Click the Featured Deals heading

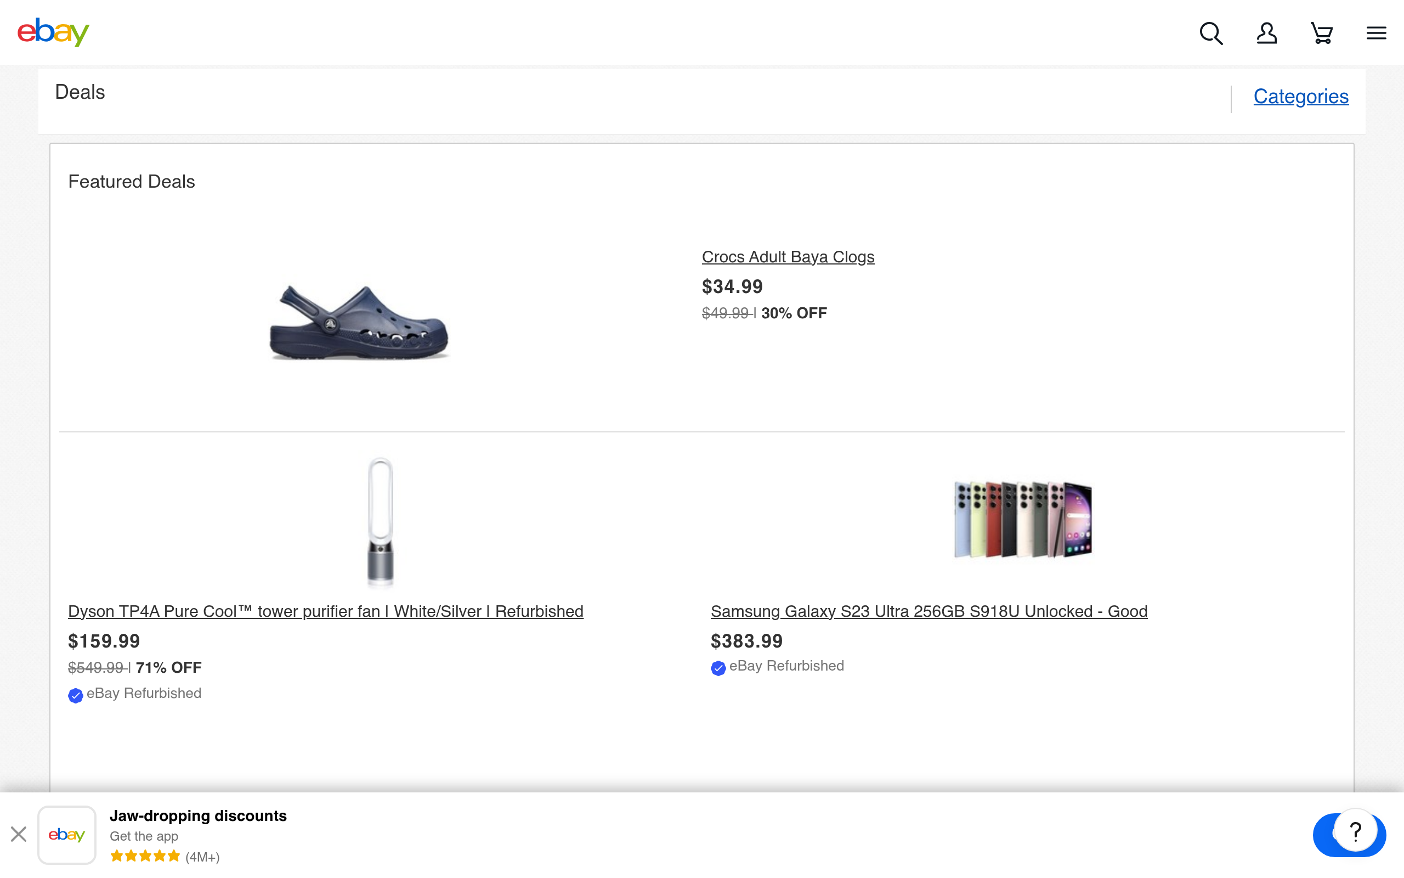coord(131,182)
